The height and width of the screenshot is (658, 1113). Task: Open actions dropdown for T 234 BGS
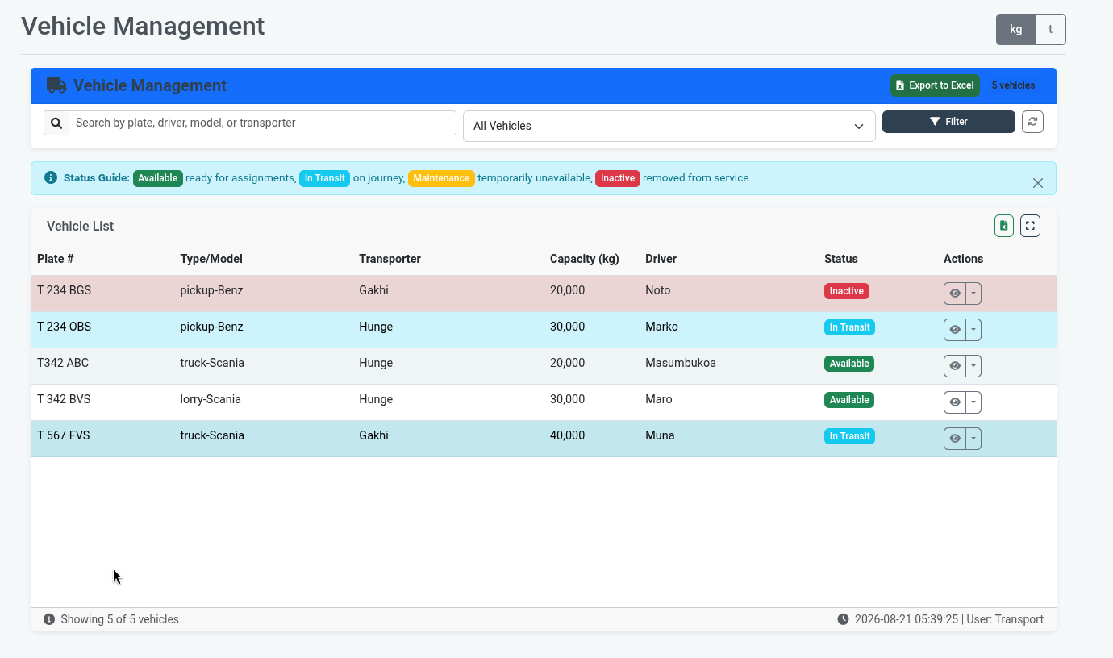973,294
